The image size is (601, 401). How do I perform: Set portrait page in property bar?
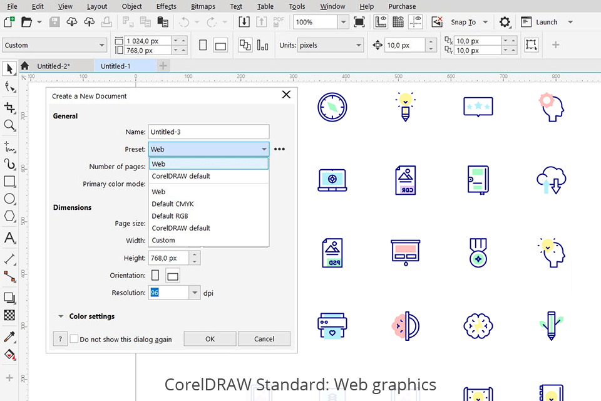[x=203, y=45]
